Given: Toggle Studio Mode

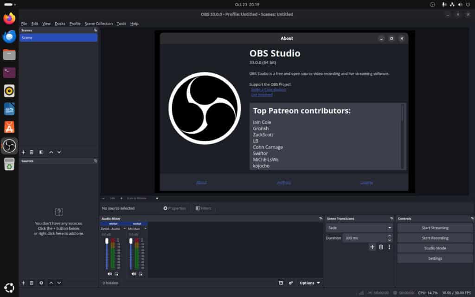Looking at the screenshot, I should pos(435,248).
